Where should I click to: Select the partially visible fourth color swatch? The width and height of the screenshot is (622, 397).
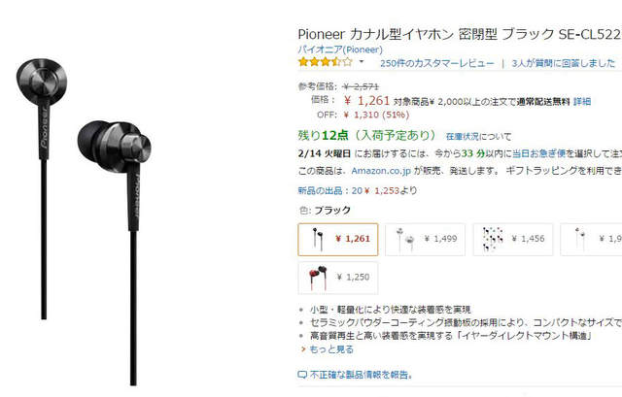click(x=591, y=240)
